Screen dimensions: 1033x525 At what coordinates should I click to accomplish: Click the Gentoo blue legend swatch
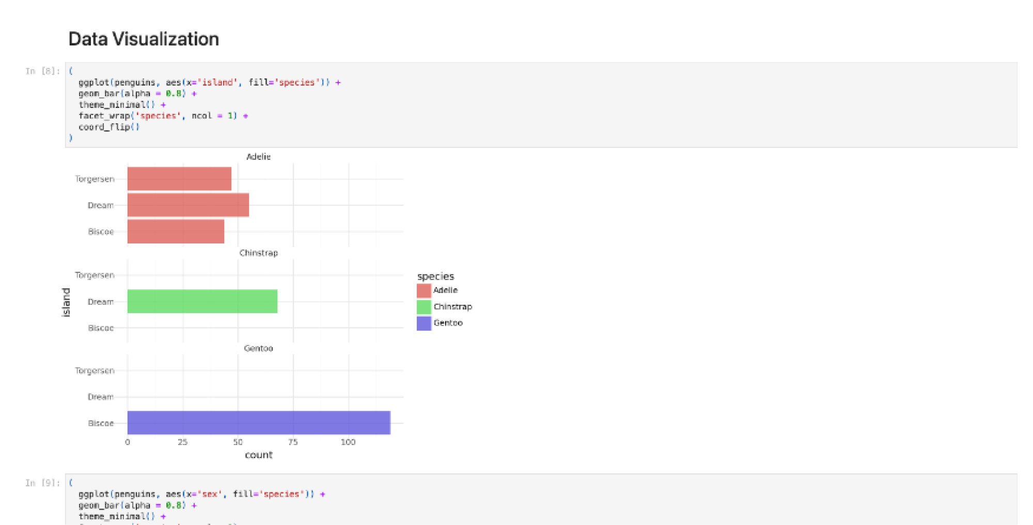[x=424, y=323]
